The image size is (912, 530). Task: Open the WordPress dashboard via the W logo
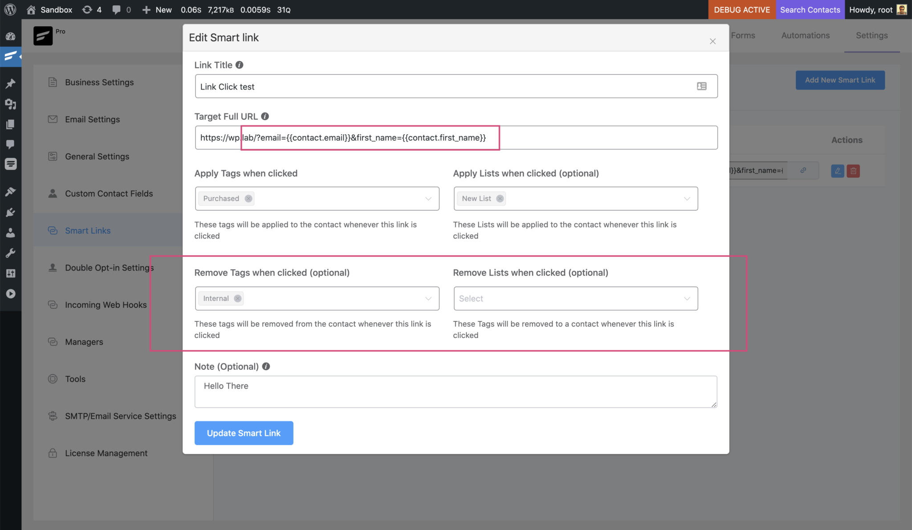pyautogui.click(x=10, y=9)
